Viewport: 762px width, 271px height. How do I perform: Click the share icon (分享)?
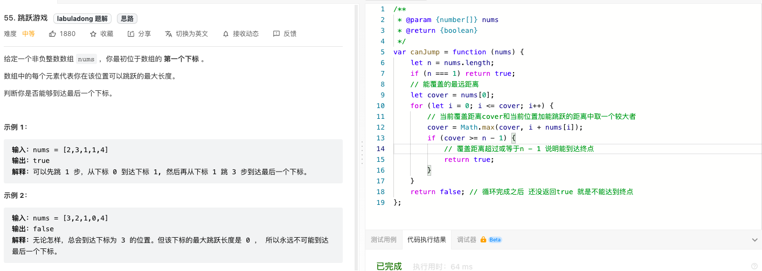[x=131, y=34]
